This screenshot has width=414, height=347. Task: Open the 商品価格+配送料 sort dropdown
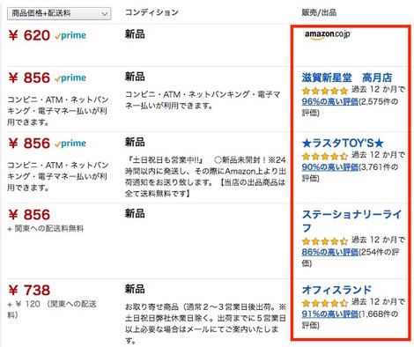59,13
